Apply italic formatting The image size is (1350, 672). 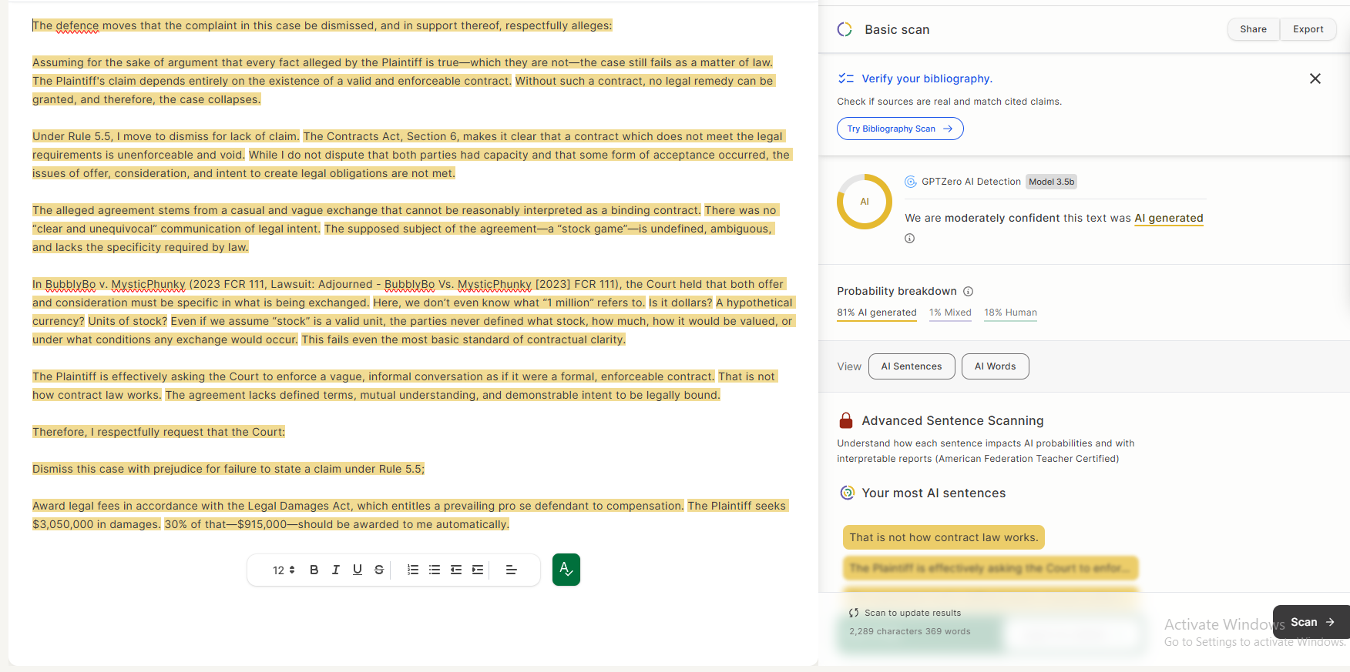pyautogui.click(x=335, y=570)
